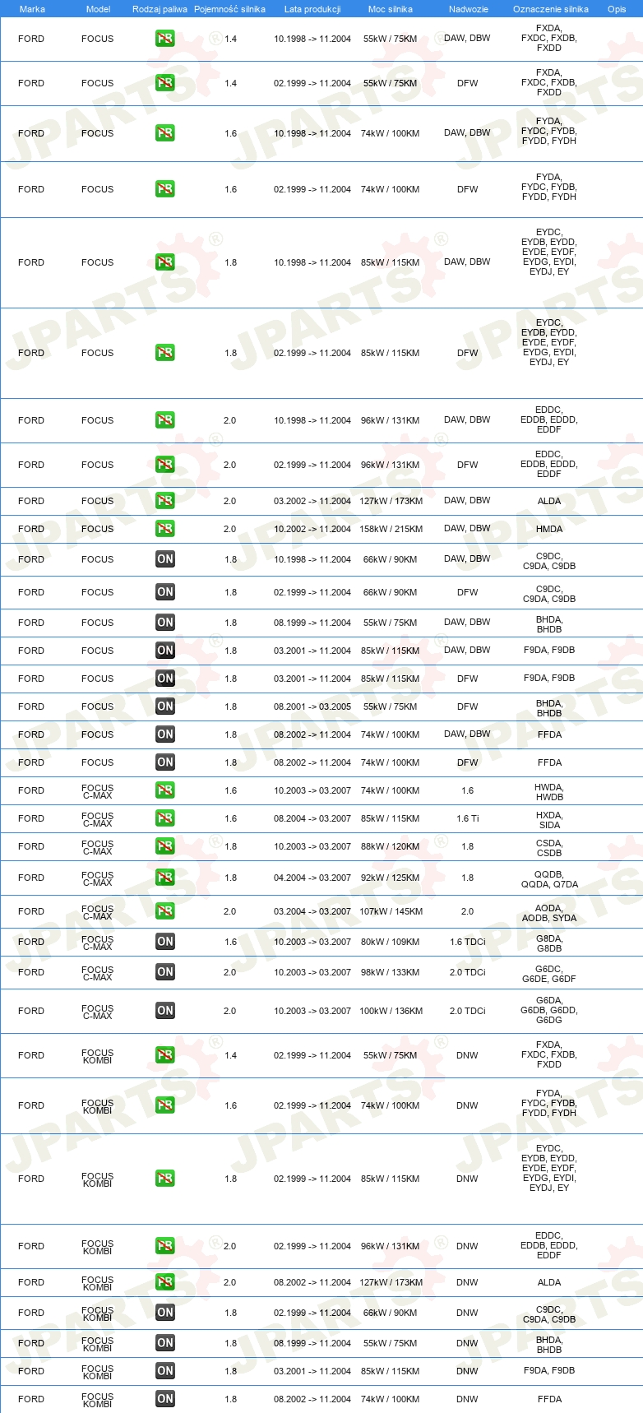Image resolution: width=643 pixels, height=1413 pixels.
Task: Click the Moc silnika column header
Action: coord(391,9)
